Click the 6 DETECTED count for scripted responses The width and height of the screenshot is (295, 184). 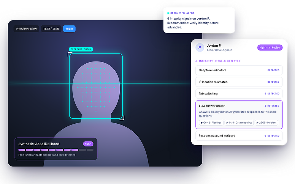[x=272, y=135]
